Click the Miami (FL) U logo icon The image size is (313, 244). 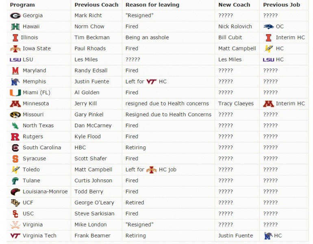click(x=15, y=92)
